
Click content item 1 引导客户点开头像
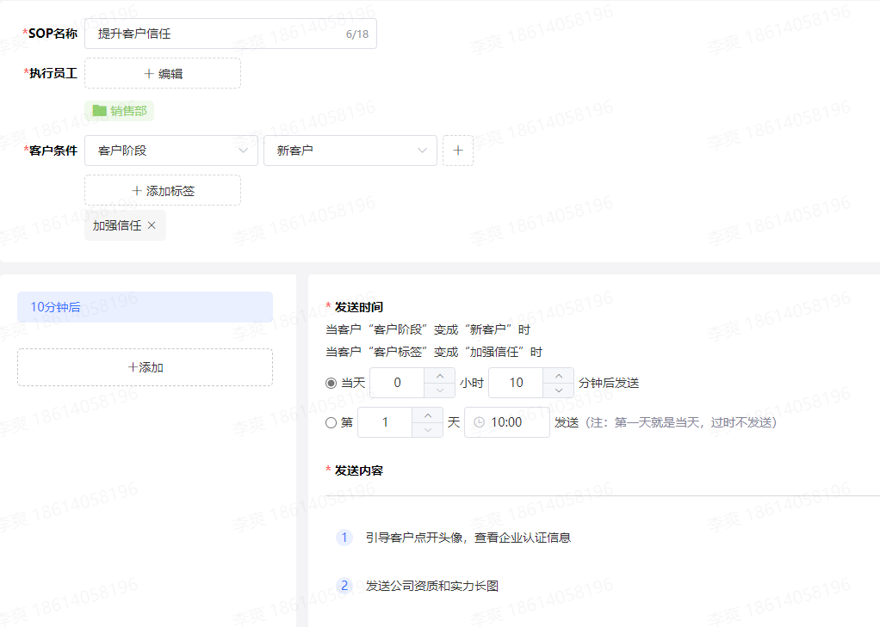tap(468, 538)
